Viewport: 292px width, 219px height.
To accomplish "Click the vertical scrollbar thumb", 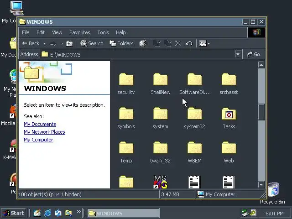I will coord(261,111).
